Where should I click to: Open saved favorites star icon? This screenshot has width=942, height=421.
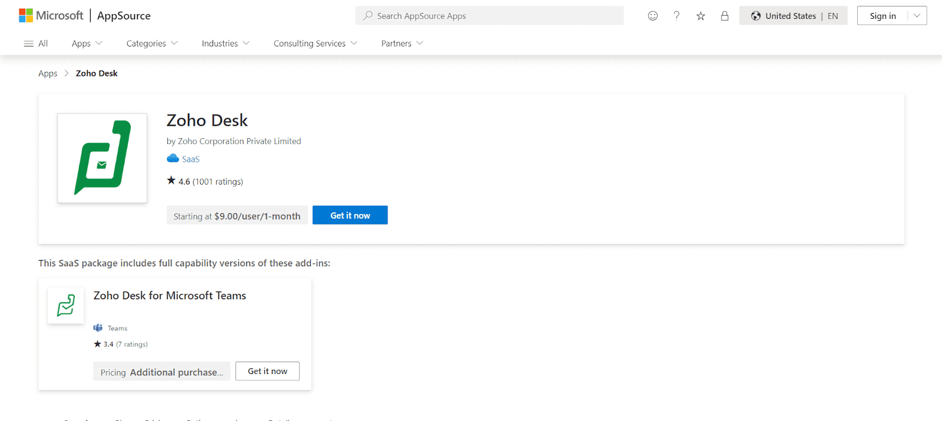701,16
